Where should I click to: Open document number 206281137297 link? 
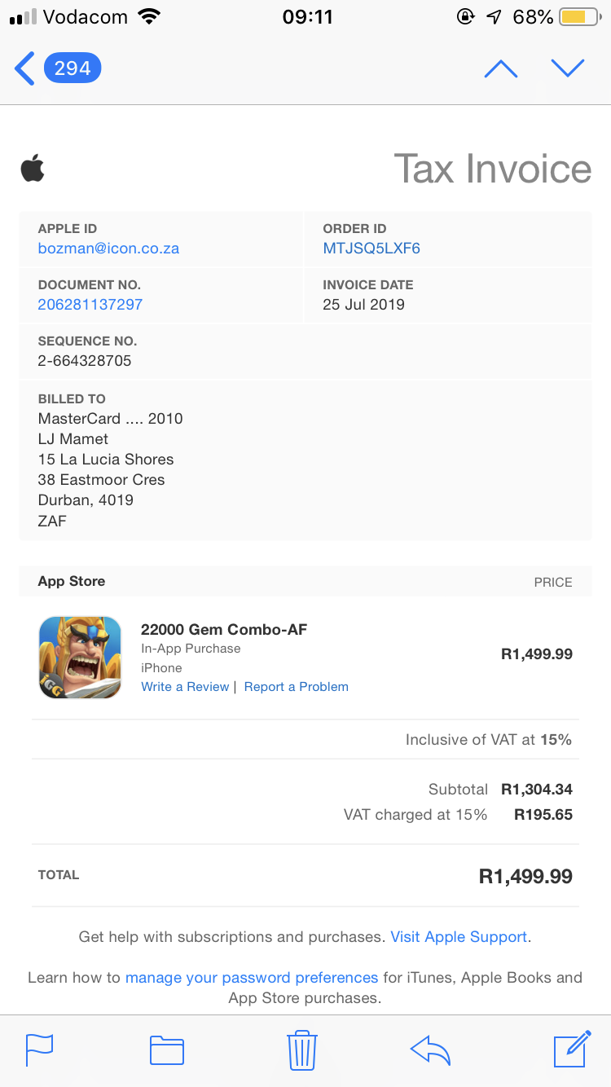[90, 305]
